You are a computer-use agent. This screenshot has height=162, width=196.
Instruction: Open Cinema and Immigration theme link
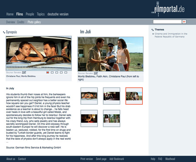tap(171, 35)
